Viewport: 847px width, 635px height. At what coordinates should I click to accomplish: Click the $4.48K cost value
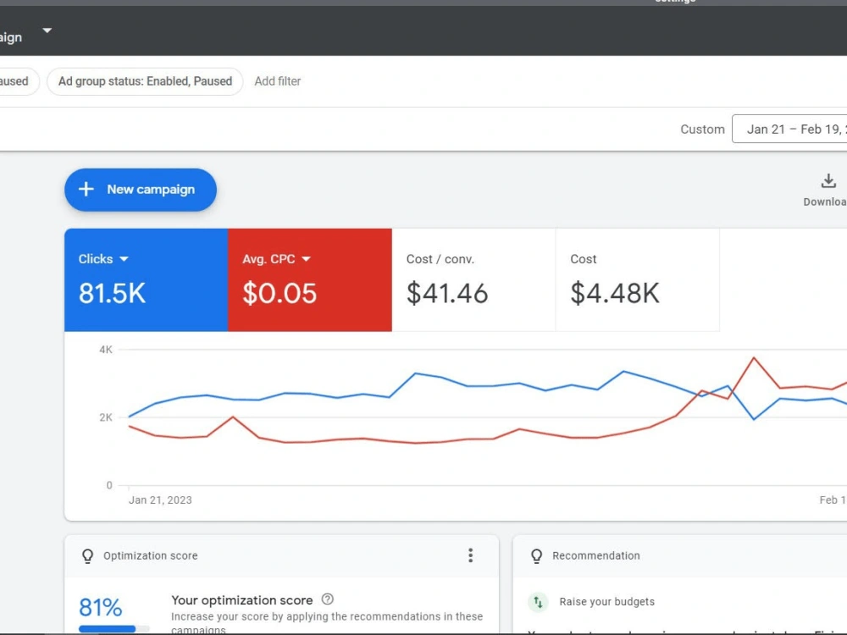point(615,293)
